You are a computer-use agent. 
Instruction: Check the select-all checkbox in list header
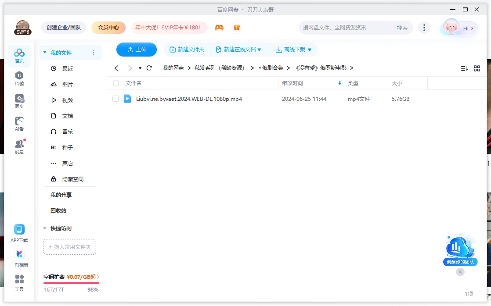[116, 83]
